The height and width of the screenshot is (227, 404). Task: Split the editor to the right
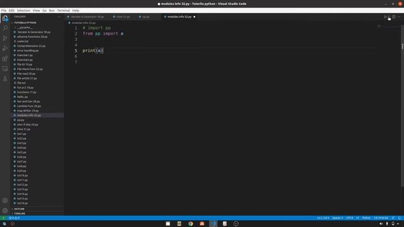[394, 17]
